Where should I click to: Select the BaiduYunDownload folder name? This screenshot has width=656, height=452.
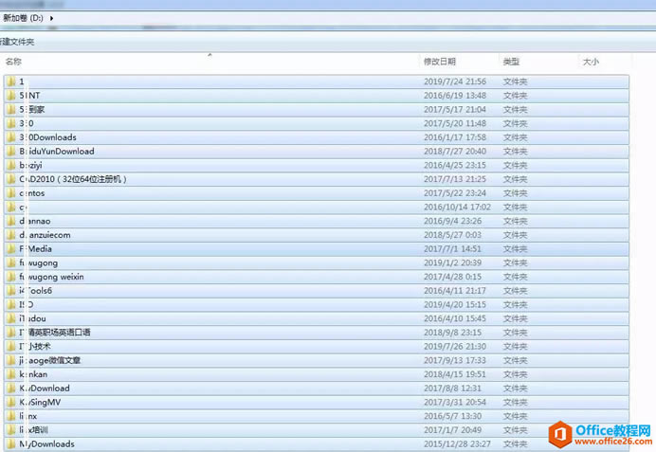(57, 151)
